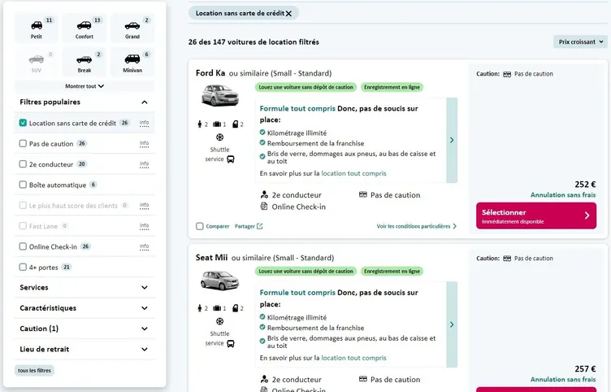611x392 pixels.
Task: Uncheck Location sans carte de crédit checkbox
Action: [23, 123]
